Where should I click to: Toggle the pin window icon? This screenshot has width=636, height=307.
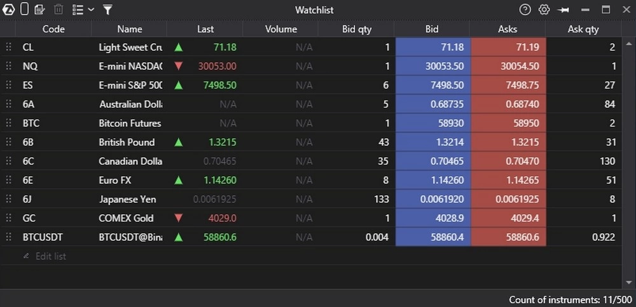(563, 10)
